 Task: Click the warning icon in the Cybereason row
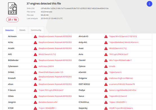click(x=35, y=66)
